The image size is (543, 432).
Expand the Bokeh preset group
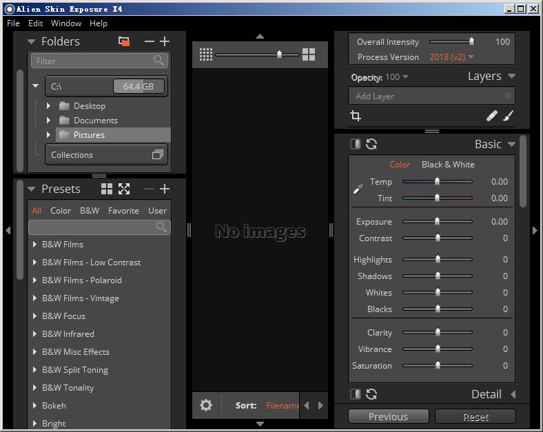tap(34, 405)
